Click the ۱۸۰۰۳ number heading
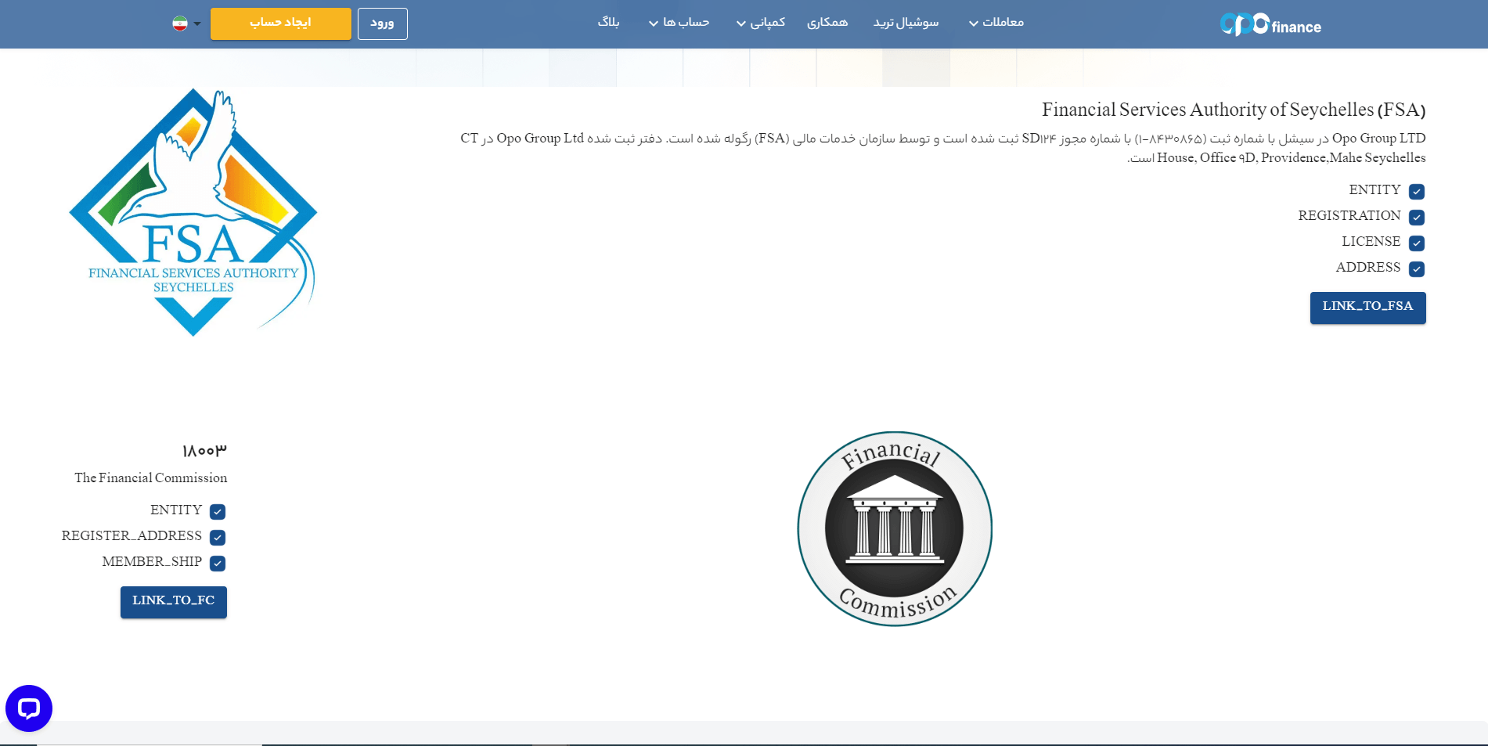 pos(204,451)
